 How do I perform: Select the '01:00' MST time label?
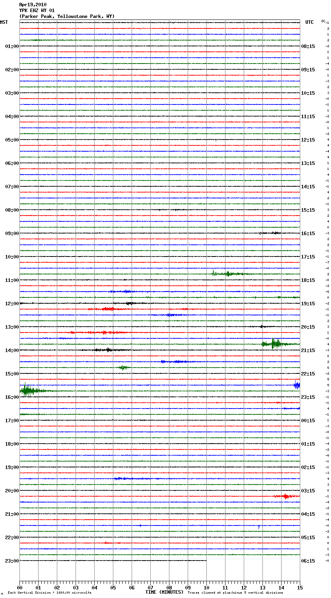coord(12,46)
